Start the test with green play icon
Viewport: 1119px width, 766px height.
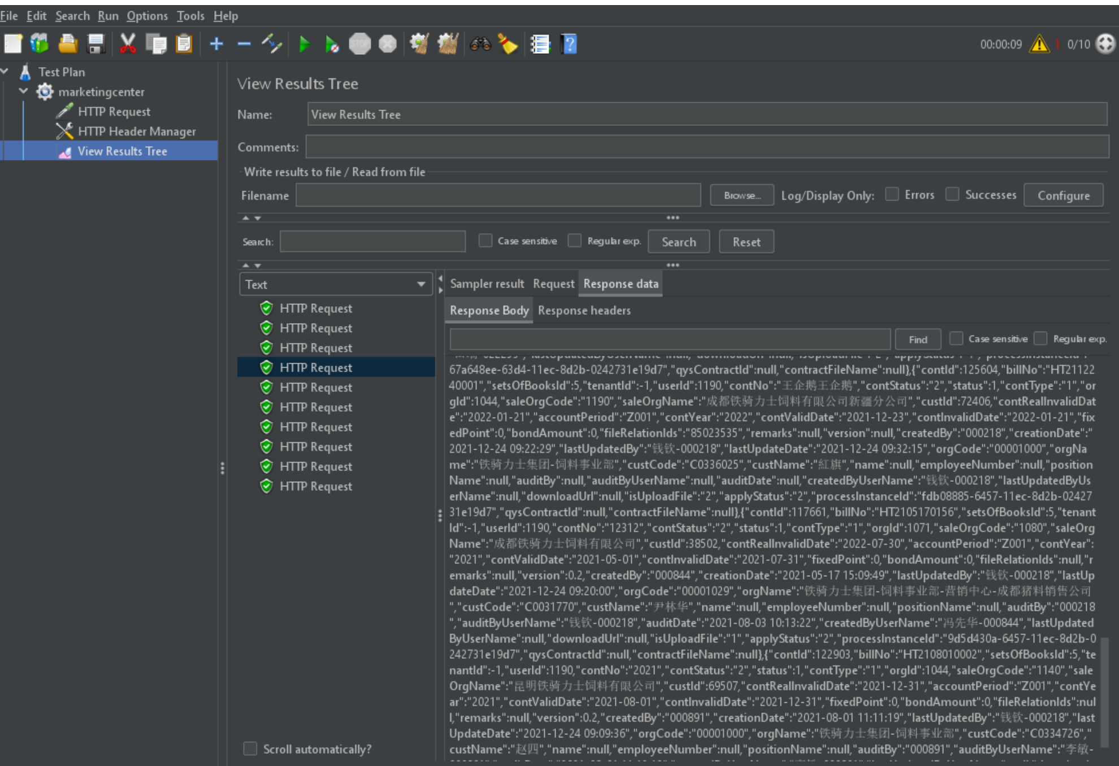tap(304, 43)
